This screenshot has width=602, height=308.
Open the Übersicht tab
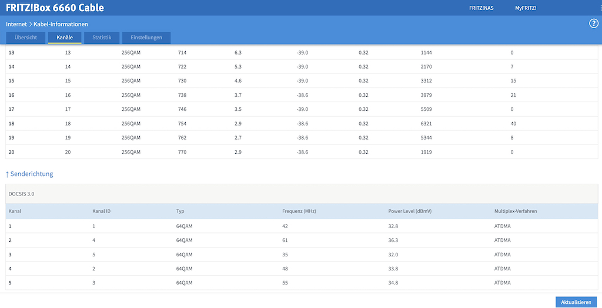coord(25,38)
